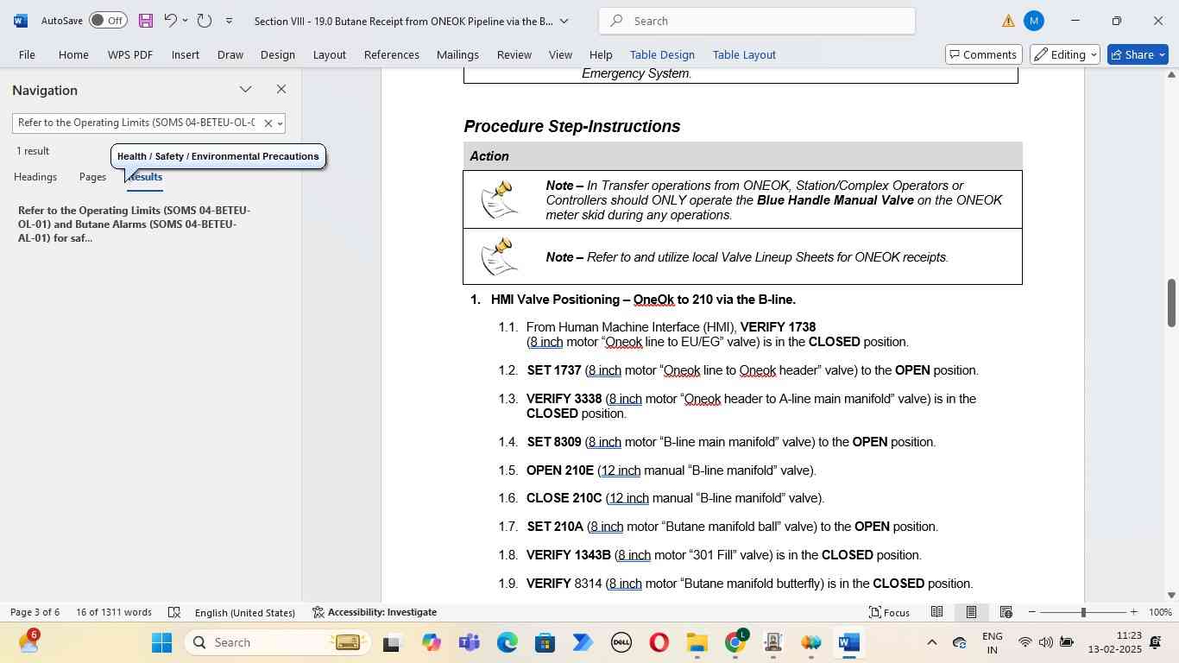Click the word count '16 of 1311 words'
This screenshot has width=1179, height=663.
point(114,612)
